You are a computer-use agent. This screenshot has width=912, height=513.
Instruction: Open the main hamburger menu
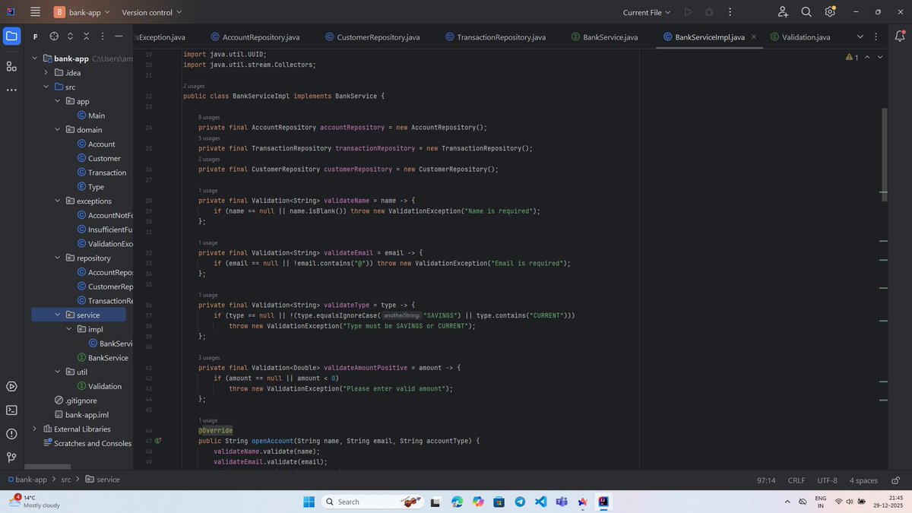35,12
